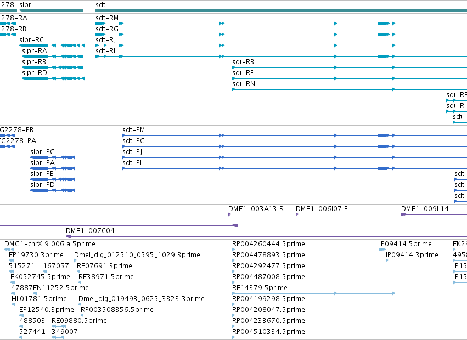Click the EP19730.3prime label
Image resolution: width=467 pixels, height=340 pixels.
point(36,255)
